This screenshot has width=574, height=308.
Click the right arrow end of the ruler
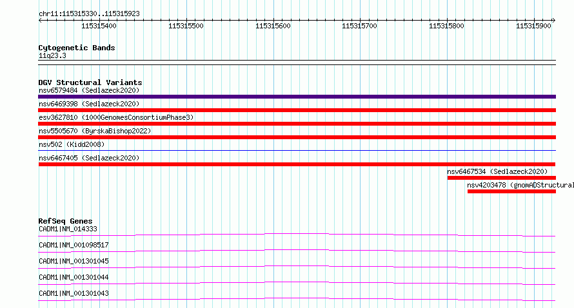pyautogui.click(x=554, y=21)
